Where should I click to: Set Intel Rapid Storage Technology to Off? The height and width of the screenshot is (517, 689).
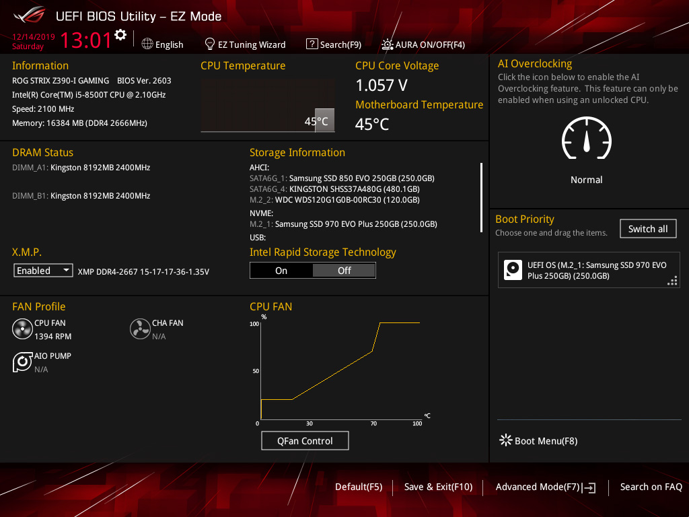(344, 271)
